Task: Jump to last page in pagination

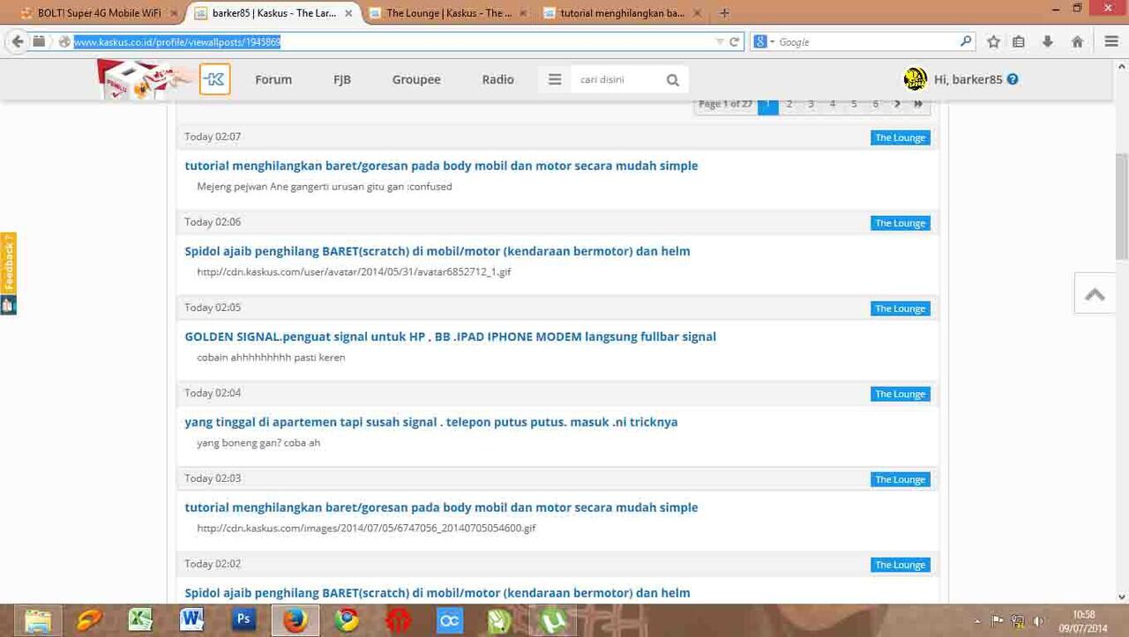Action: pos(918,104)
